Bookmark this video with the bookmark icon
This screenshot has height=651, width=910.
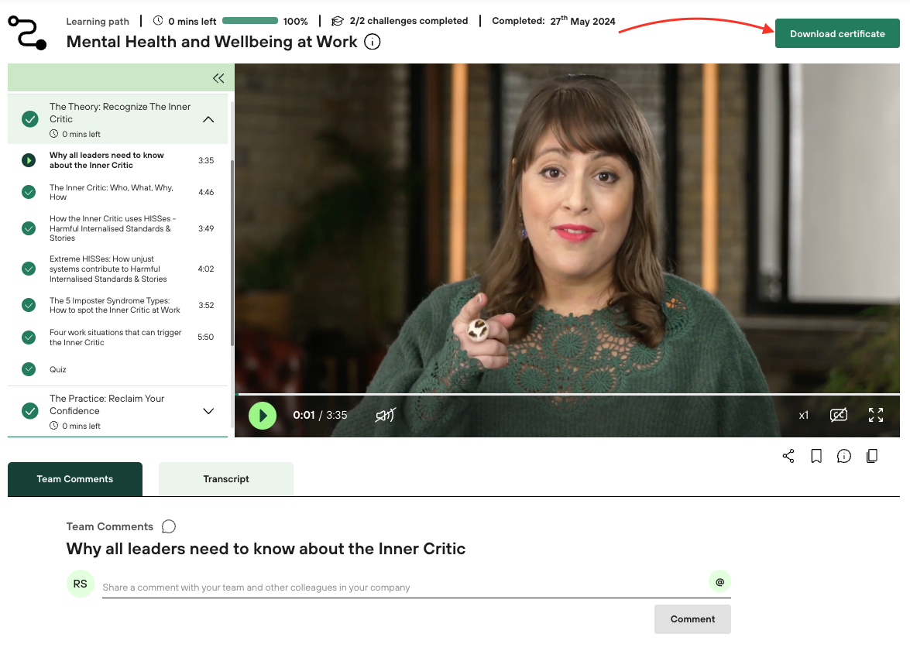pyautogui.click(x=816, y=456)
